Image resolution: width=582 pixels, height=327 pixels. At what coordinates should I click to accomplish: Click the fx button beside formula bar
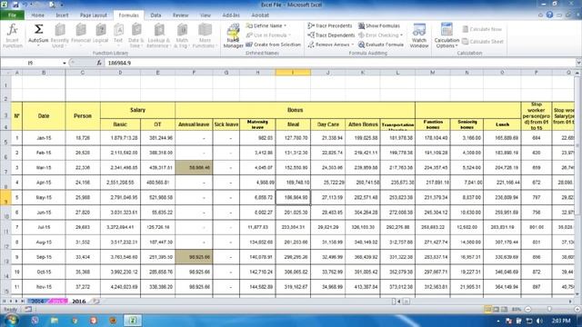(99, 63)
